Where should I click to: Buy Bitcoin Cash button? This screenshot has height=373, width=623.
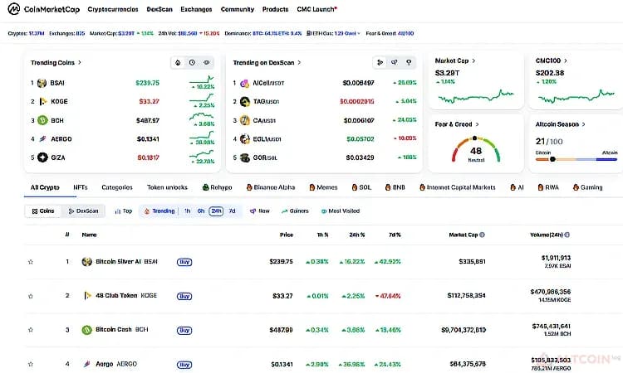click(x=184, y=330)
